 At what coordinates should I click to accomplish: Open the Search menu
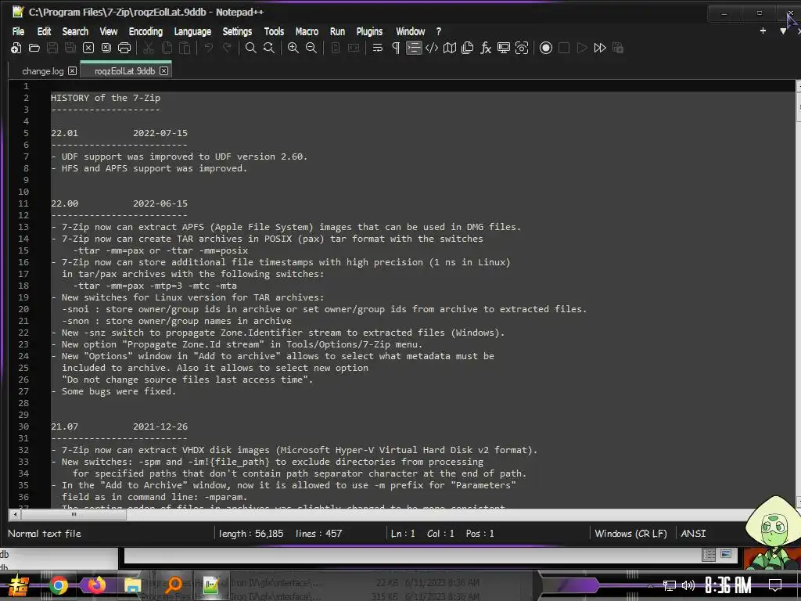pos(75,31)
